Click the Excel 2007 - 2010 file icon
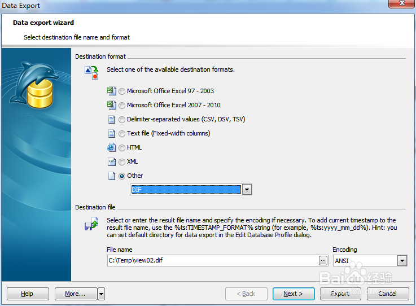This screenshot has height=306, width=416. pyautogui.click(x=111, y=105)
